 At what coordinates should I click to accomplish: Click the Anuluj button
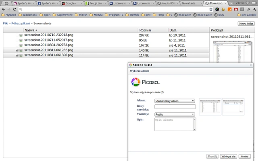(x=245, y=157)
